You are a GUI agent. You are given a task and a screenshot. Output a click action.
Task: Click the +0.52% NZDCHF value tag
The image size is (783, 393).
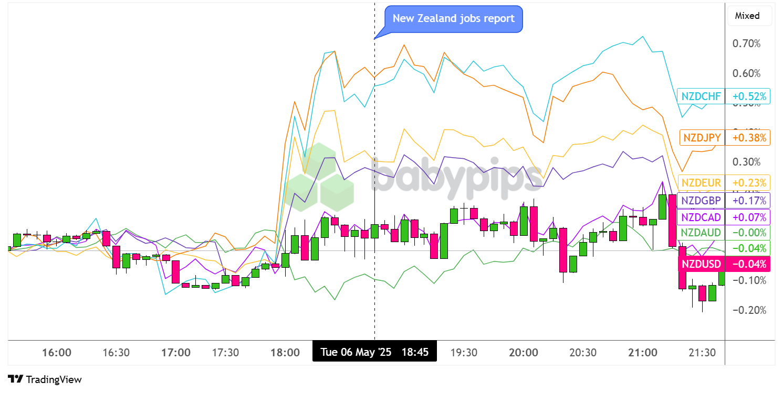pos(748,96)
